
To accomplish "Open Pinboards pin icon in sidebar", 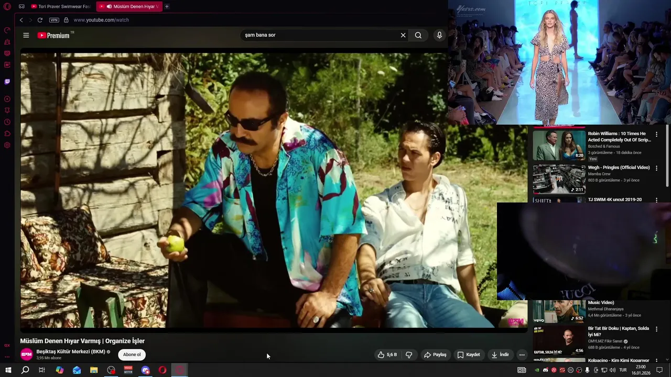I will [x=7, y=110].
